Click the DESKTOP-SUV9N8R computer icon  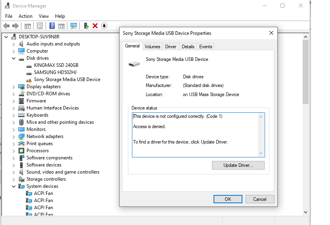point(14,37)
